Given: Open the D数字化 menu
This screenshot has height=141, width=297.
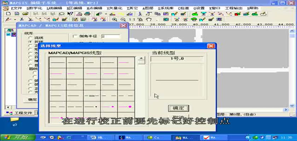Looking at the screenshot, I should tap(34, 8).
